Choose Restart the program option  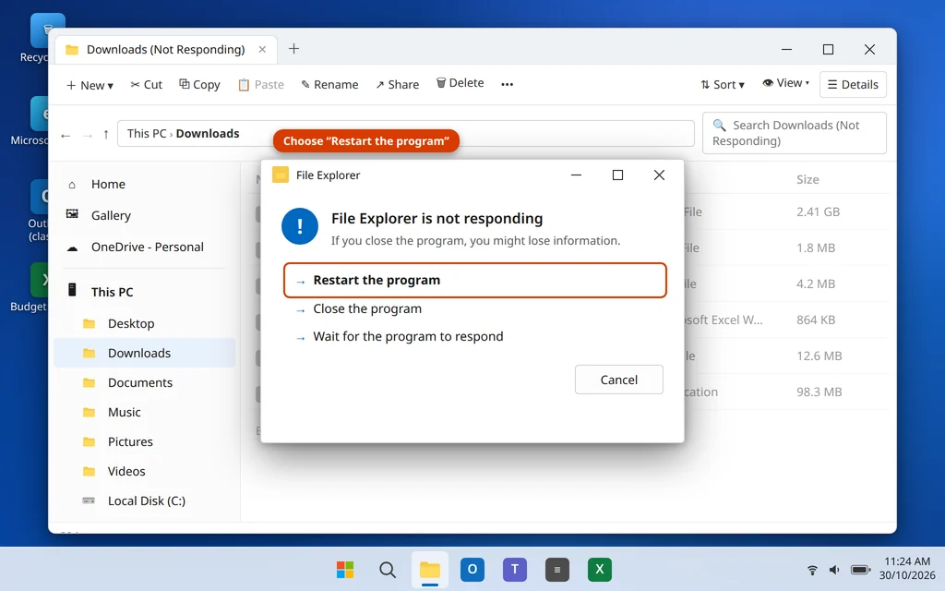click(x=475, y=280)
